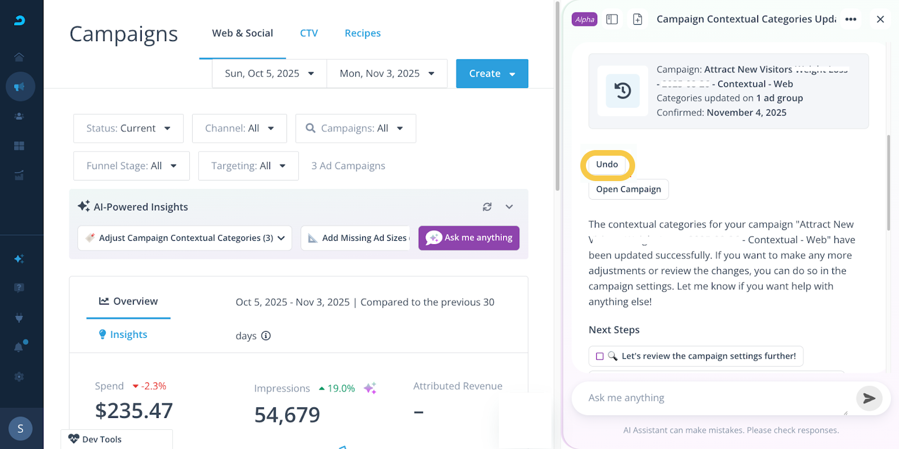Switch to the Recipes tab
The image size is (899, 449).
click(363, 33)
